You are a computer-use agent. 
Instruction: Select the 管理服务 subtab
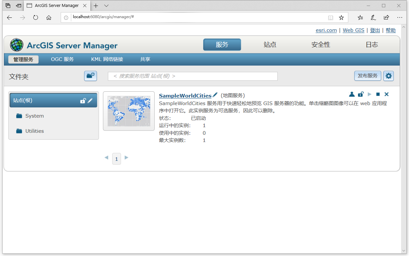click(23, 60)
